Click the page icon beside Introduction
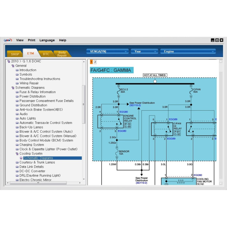 17,70
